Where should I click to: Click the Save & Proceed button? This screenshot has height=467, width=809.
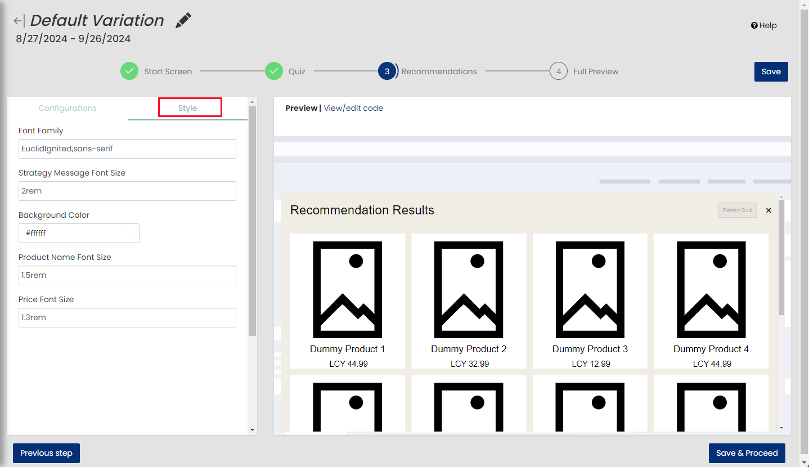pos(747,453)
